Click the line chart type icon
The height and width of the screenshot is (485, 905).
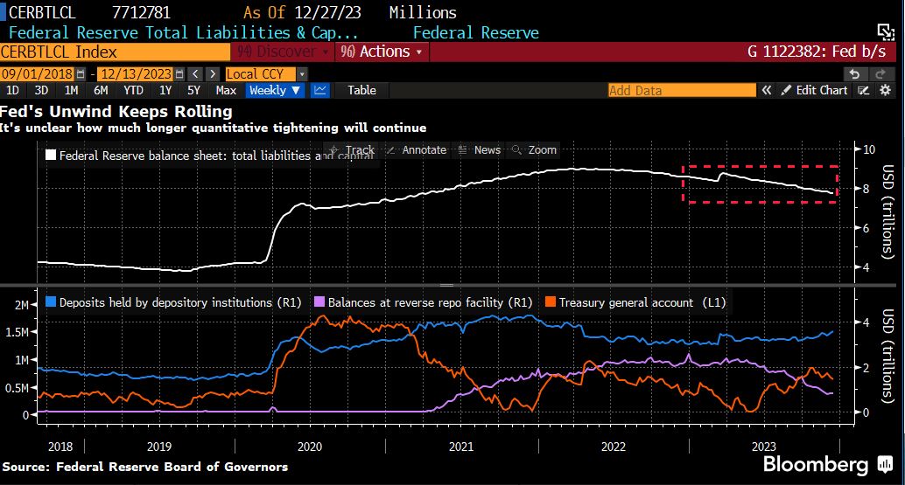[321, 90]
